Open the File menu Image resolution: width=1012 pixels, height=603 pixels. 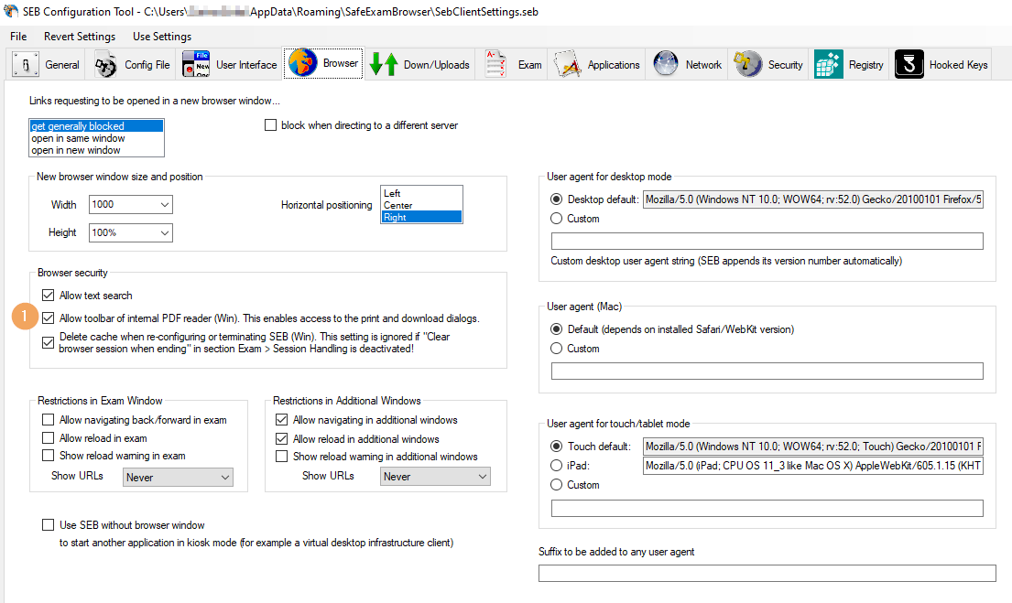pos(18,37)
